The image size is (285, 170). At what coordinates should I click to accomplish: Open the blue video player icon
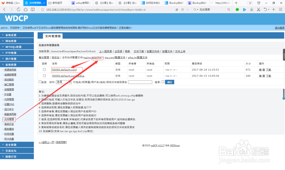(245, 10)
